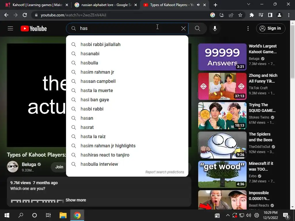Choose hasim rahman jr suggestion
Screen dimensions: 295x221
point(127,72)
